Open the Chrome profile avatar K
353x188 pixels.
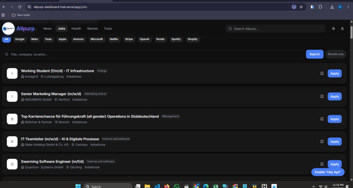340,7
